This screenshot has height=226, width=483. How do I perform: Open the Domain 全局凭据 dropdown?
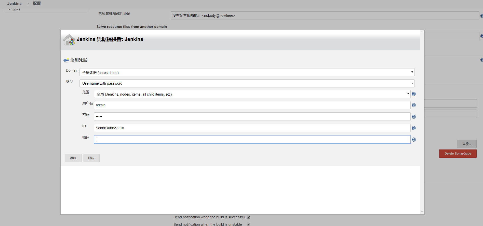[x=247, y=72]
